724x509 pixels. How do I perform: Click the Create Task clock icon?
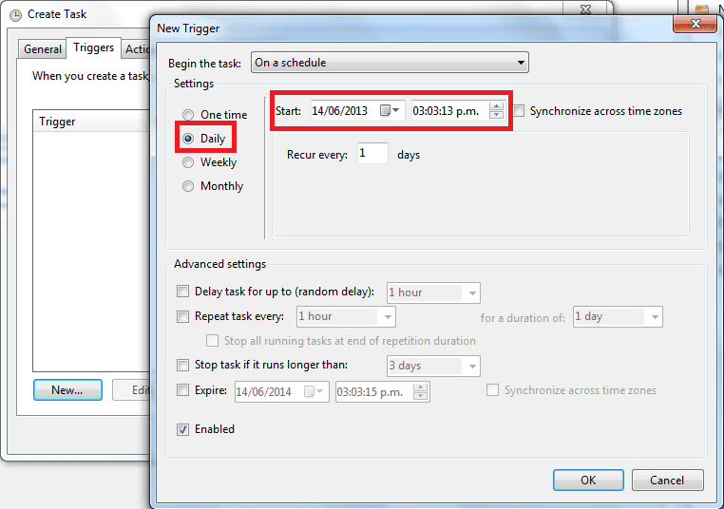click(x=15, y=15)
